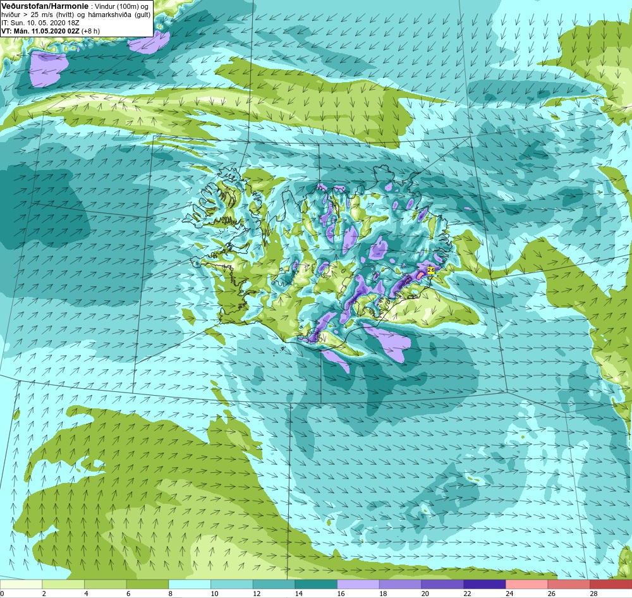Click the dark red 28+ m/s legend swatch
This screenshot has width=632, height=598.
pos(611,584)
